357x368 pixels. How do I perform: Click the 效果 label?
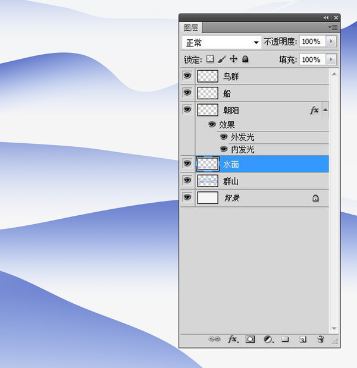point(227,125)
